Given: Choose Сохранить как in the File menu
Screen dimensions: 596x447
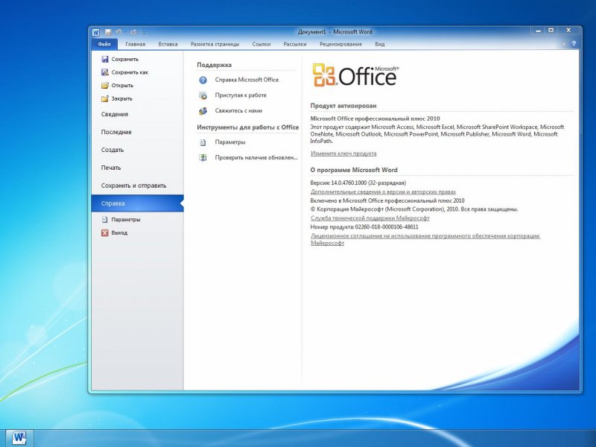Looking at the screenshot, I should (x=125, y=72).
